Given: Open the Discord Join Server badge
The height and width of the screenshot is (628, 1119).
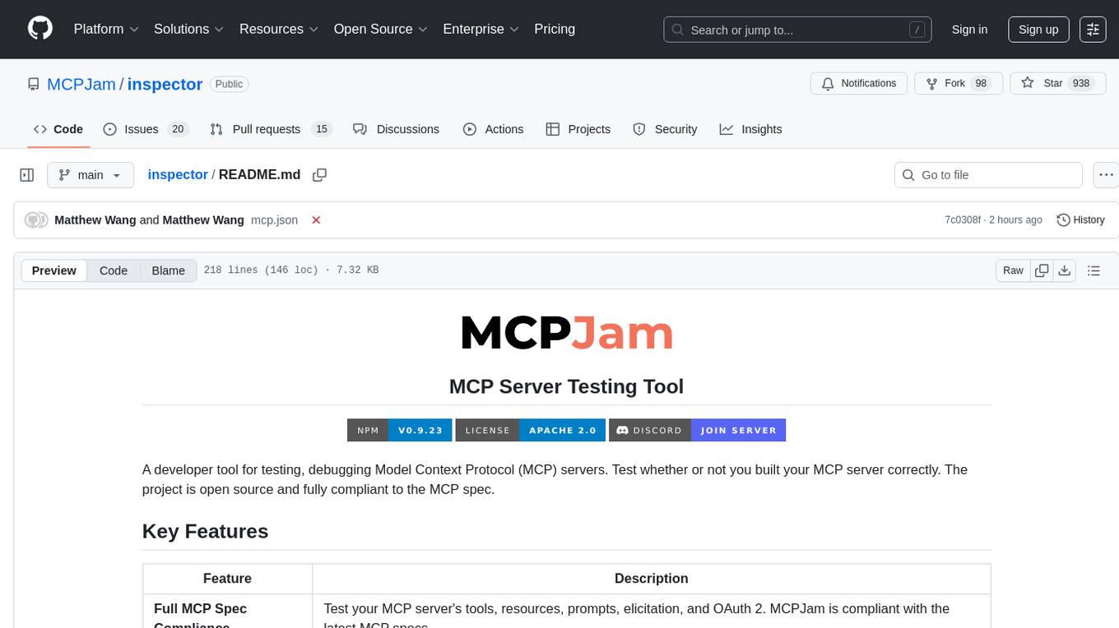Looking at the screenshot, I should (x=698, y=430).
